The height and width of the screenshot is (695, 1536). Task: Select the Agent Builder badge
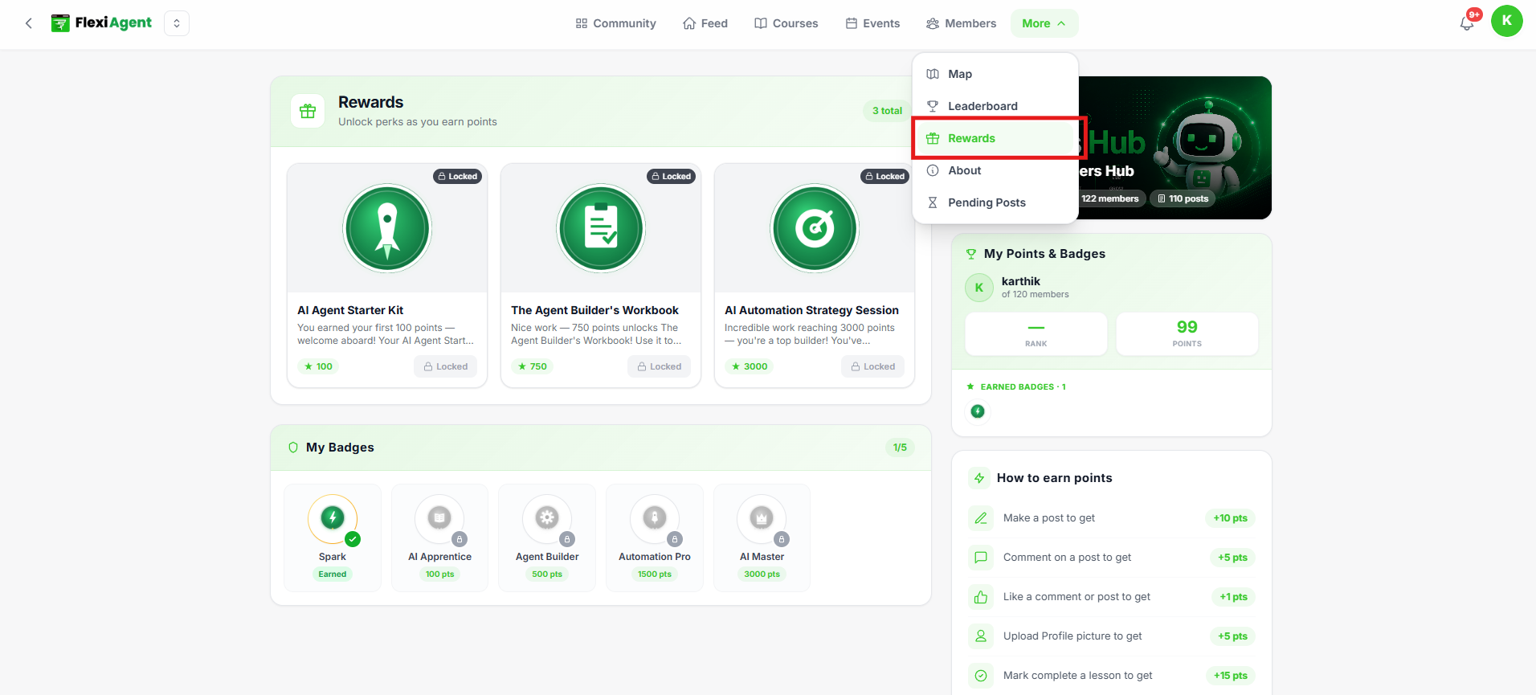tap(547, 538)
